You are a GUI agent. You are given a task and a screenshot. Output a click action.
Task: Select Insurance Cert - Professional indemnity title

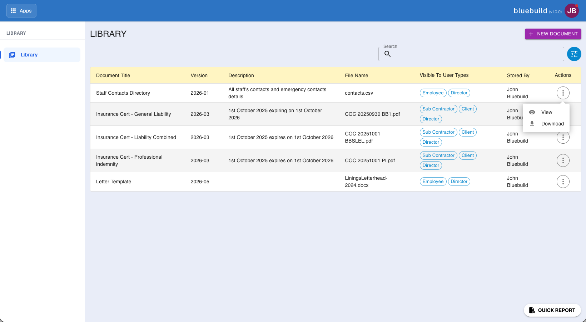coord(129,160)
